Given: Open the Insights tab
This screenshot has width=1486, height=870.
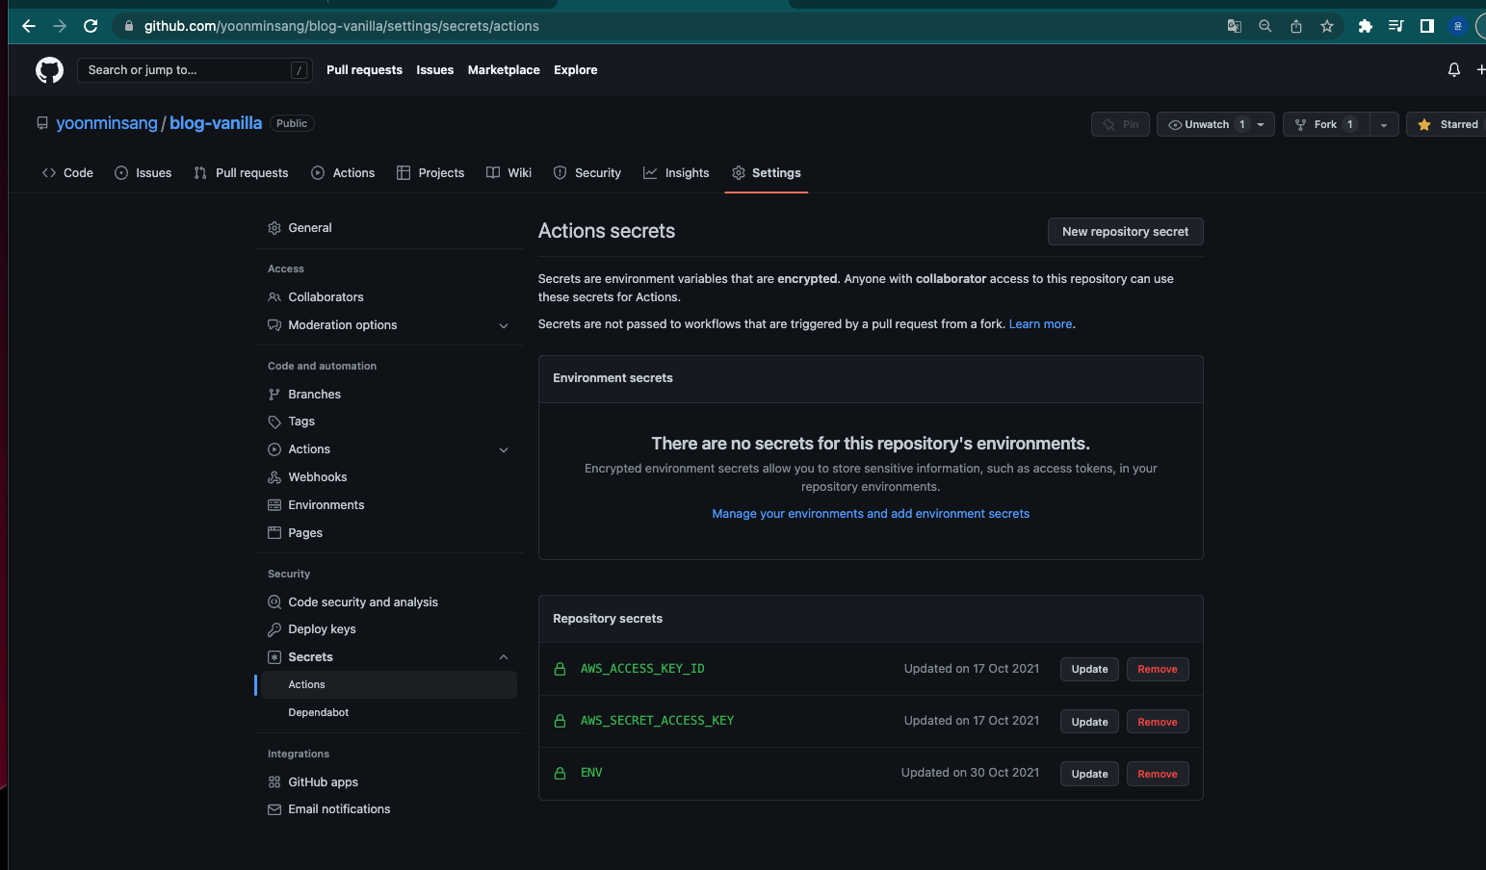Looking at the screenshot, I should [x=676, y=173].
